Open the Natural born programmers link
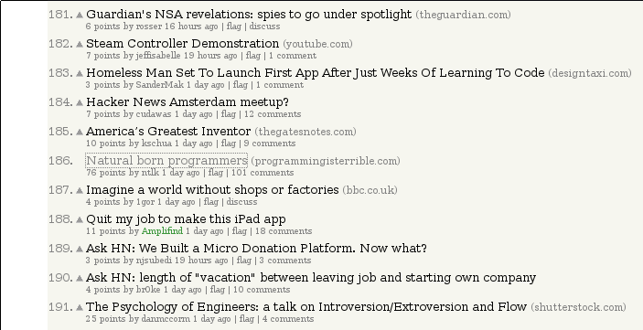Screen dimensions: 643x330 166,160
